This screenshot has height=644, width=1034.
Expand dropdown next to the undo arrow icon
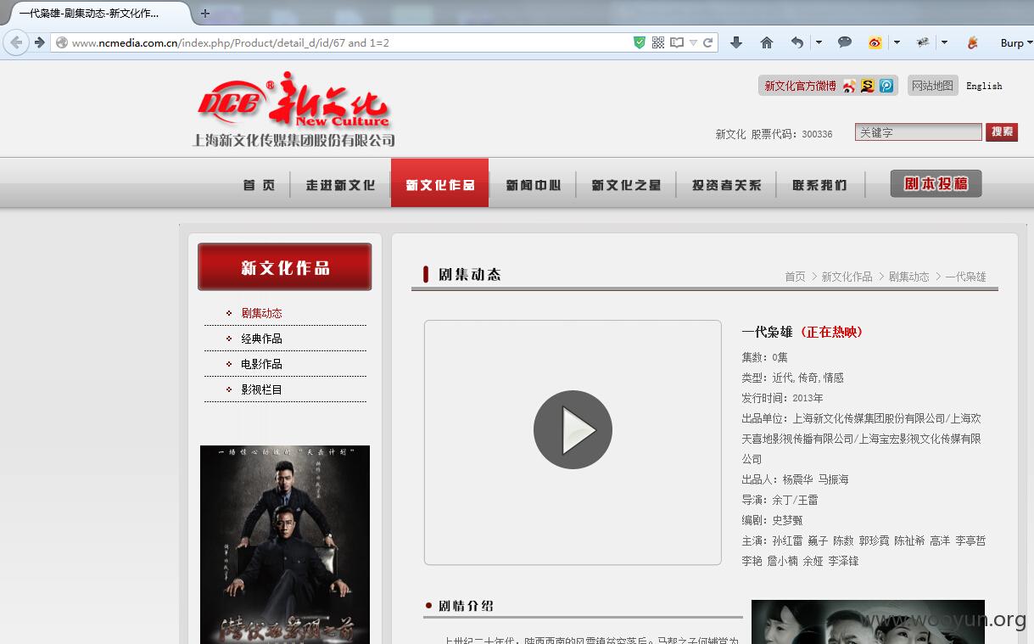819,42
